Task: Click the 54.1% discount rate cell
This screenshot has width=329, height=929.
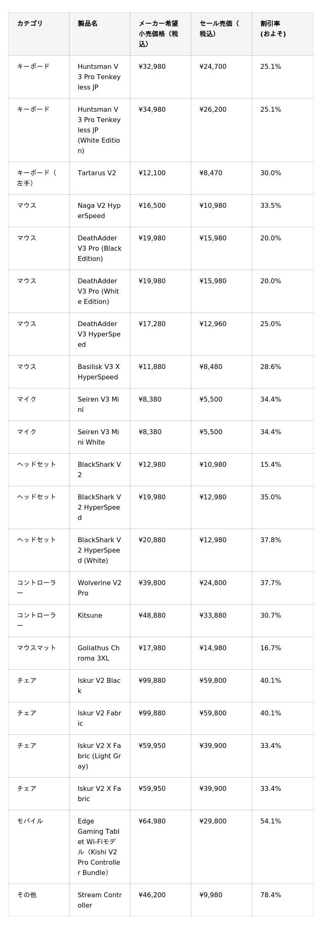Action: 271,821
